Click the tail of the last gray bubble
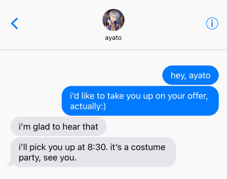Image resolution: width=227 pixels, height=179 pixels. point(10,164)
